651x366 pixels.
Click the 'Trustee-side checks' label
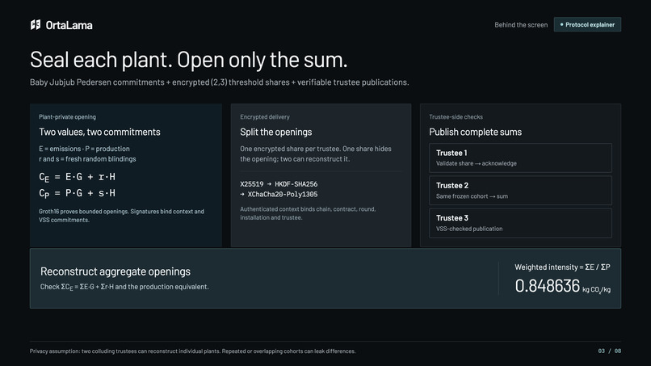pyautogui.click(x=456, y=117)
